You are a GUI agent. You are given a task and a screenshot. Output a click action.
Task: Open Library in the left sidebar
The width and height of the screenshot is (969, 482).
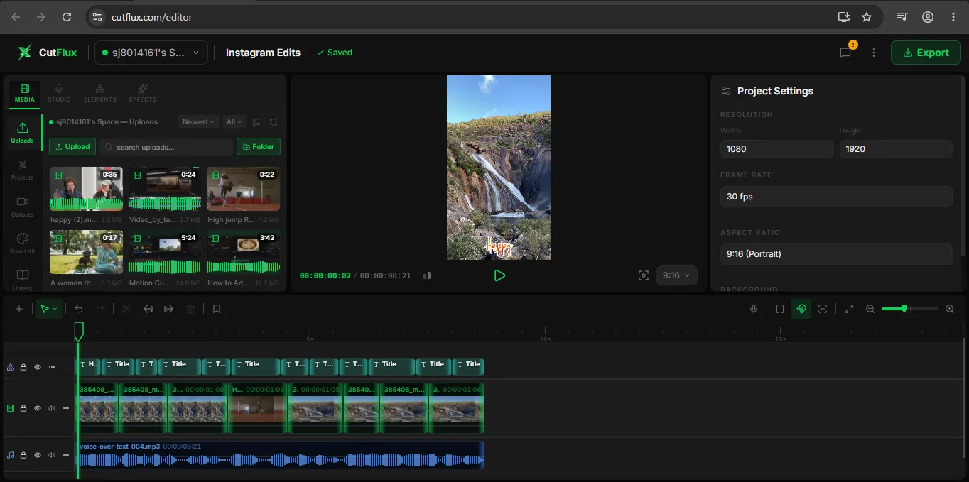click(22, 280)
